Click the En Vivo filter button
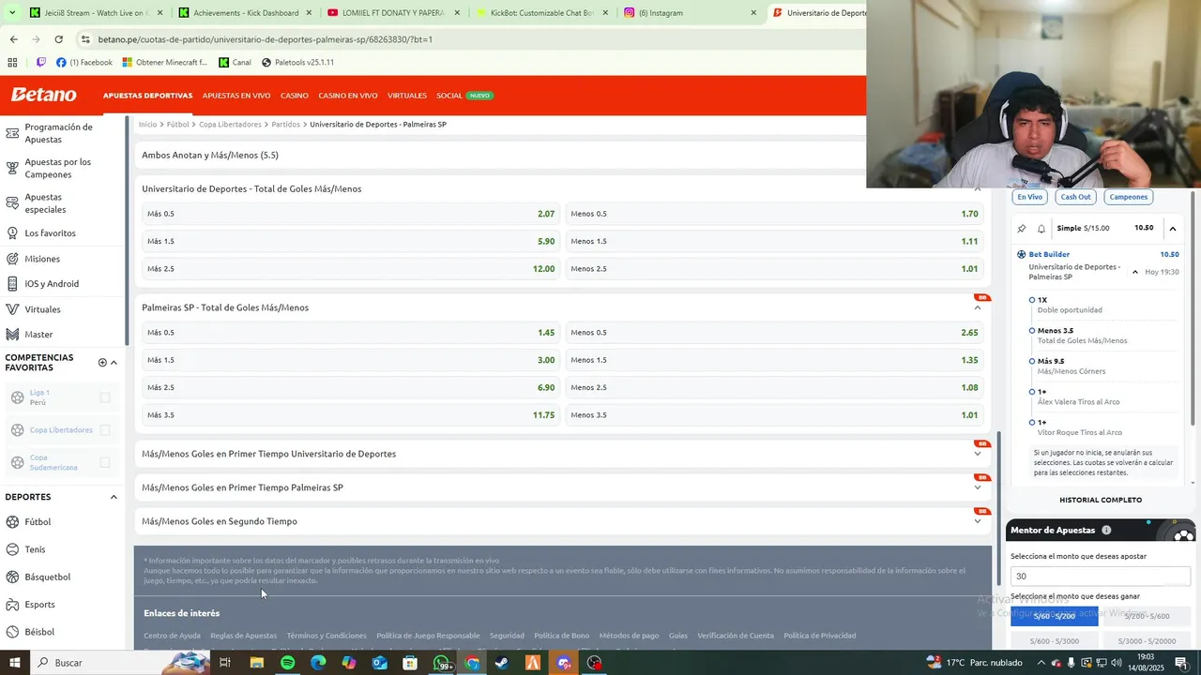Viewport: 1201px width, 675px height. click(x=1029, y=197)
